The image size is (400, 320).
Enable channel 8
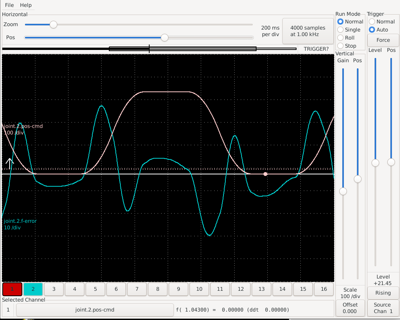click(x=158, y=289)
